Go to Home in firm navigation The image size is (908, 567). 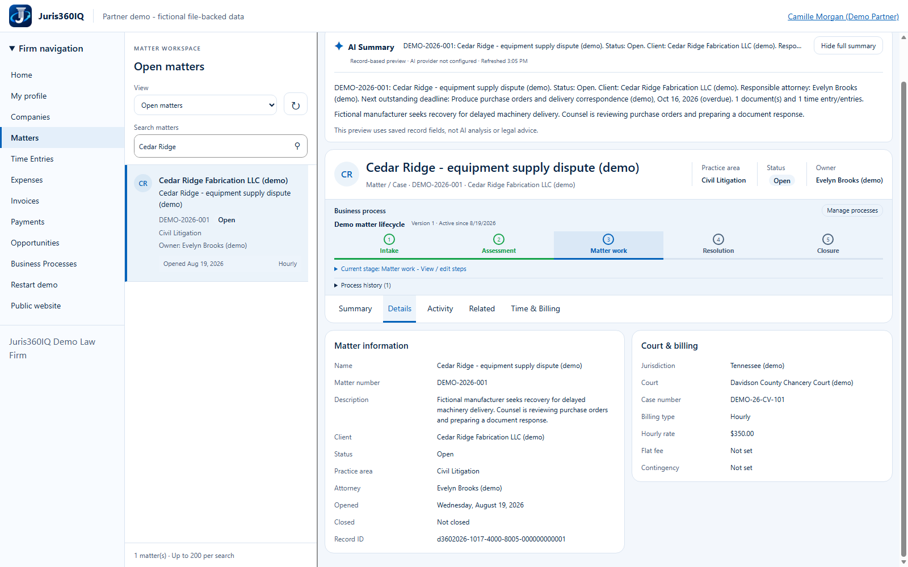click(62, 75)
